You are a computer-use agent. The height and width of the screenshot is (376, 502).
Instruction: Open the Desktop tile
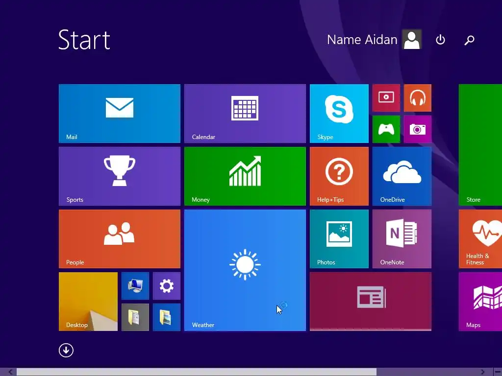pyautogui.click(x=88, y=302)
